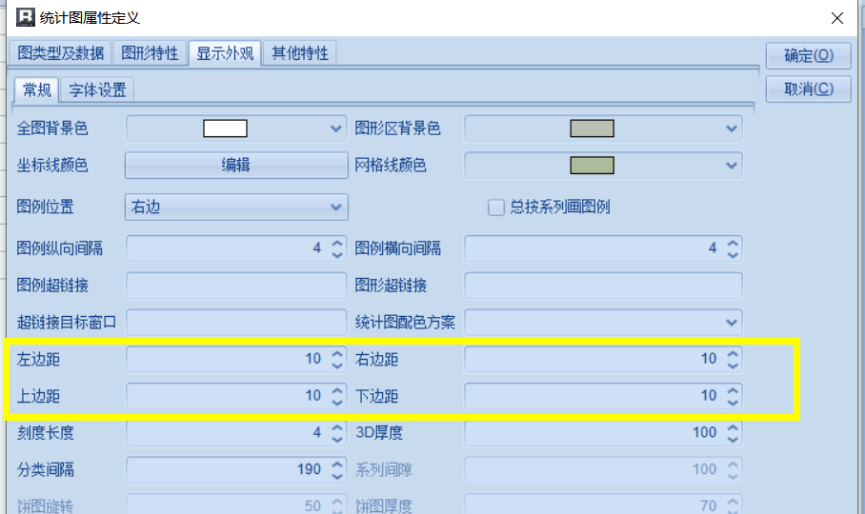Click the 取消(C) button

pos(808,89)
